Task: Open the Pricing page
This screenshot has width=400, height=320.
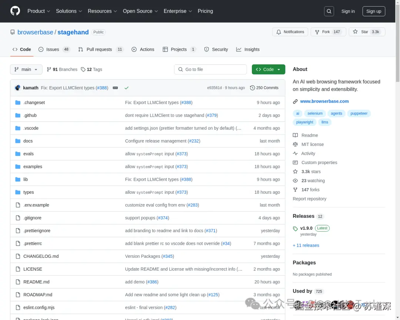Action: pyautogui.click(x=205, y=11)
